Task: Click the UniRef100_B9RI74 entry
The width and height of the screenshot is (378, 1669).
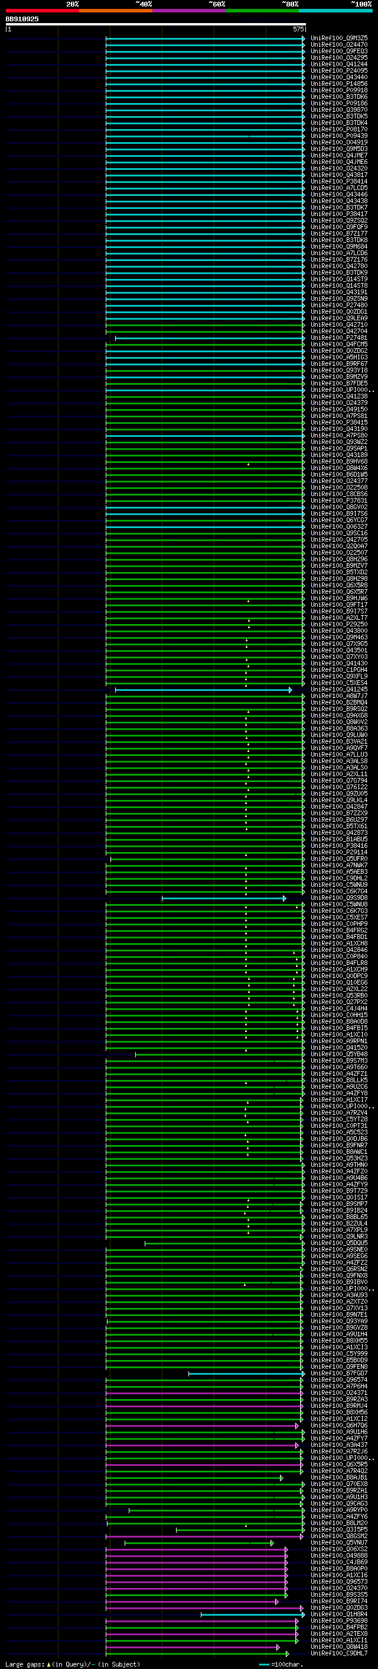Action: click(x=339, y=1602)
